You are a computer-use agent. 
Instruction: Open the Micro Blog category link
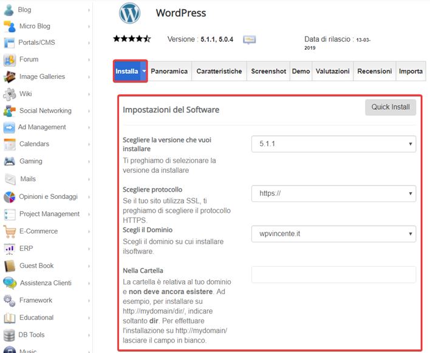click(35, 26)
